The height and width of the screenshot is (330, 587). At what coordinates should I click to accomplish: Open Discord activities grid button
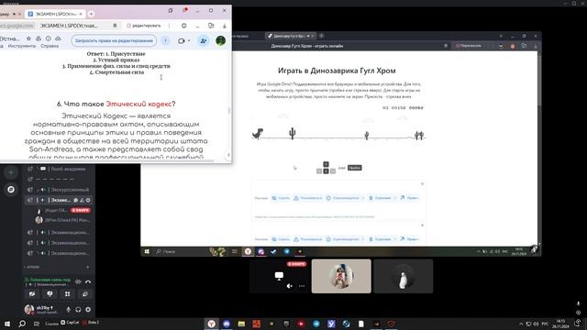pos(67,294)
